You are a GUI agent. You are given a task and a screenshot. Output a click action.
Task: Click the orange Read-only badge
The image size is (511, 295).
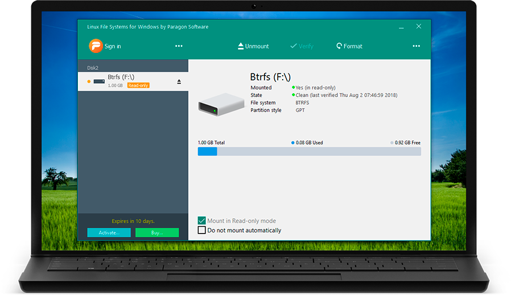(138, 85)
